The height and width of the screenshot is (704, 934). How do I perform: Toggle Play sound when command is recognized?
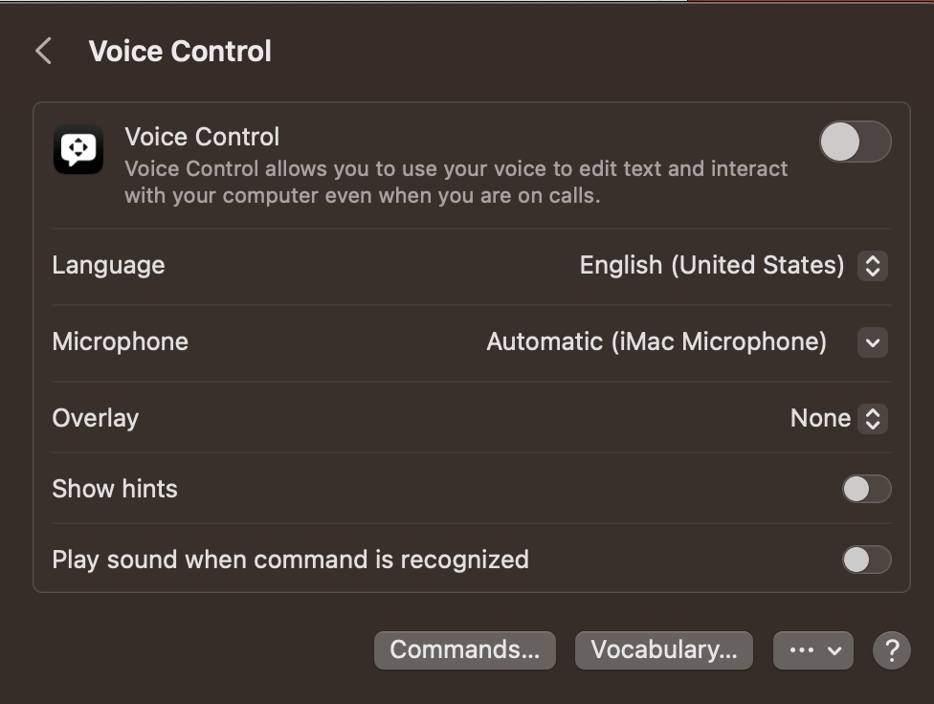(866, 560)
